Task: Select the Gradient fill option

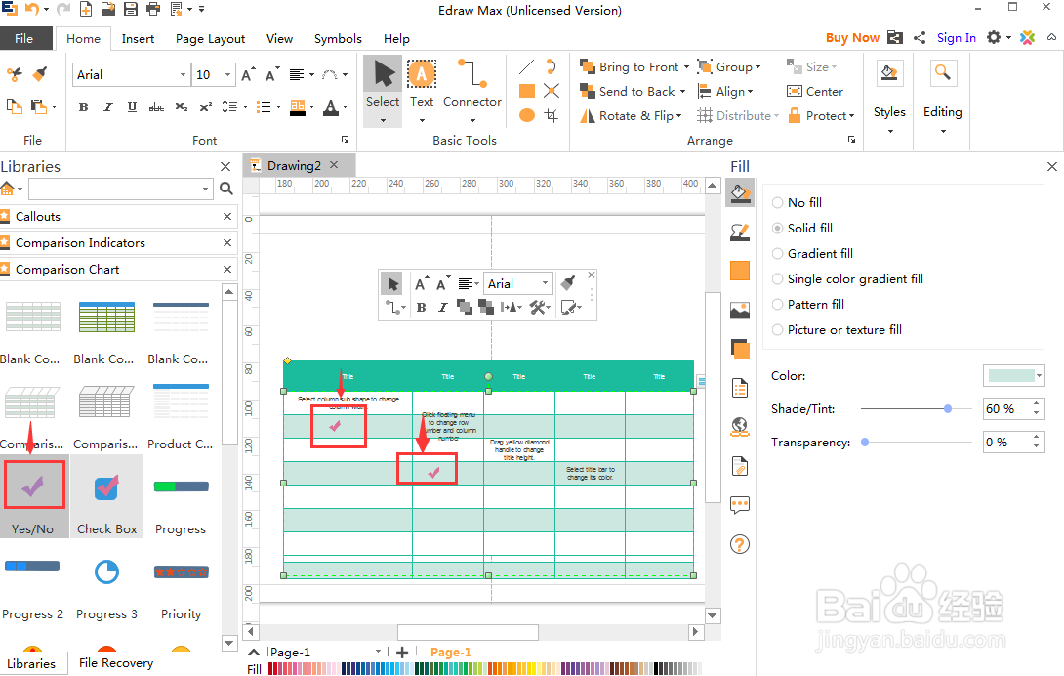Action: pos(813,253)
